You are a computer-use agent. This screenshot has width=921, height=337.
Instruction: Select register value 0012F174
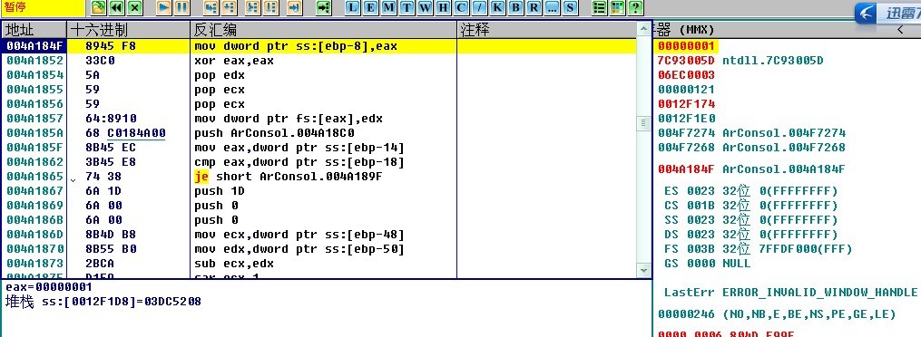tap(686, 104)
